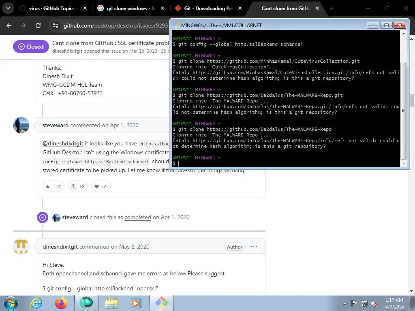This screenshot has height=311, width=415.
Task: Open site information icon in address bar
Action: click(56, 26)
